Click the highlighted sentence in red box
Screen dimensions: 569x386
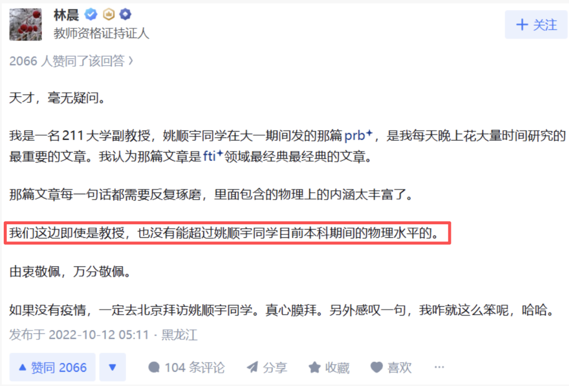[227, 233]
